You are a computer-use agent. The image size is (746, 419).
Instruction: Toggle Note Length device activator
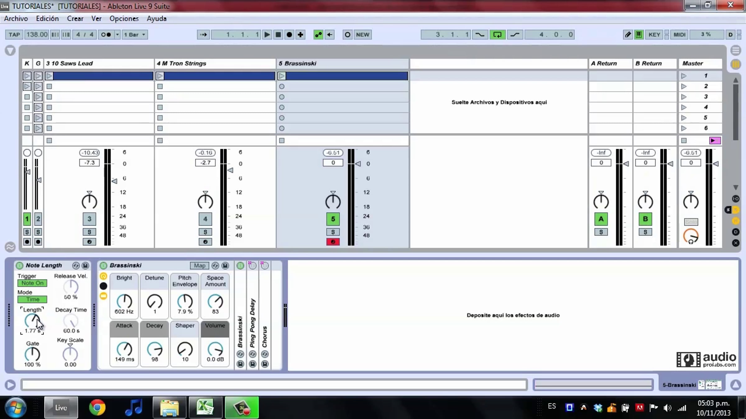pos(19,266)
